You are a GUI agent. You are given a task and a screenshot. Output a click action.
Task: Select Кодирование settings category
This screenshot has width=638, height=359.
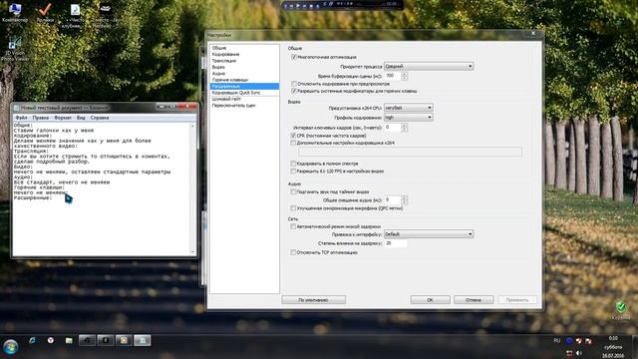coord(244,54)
